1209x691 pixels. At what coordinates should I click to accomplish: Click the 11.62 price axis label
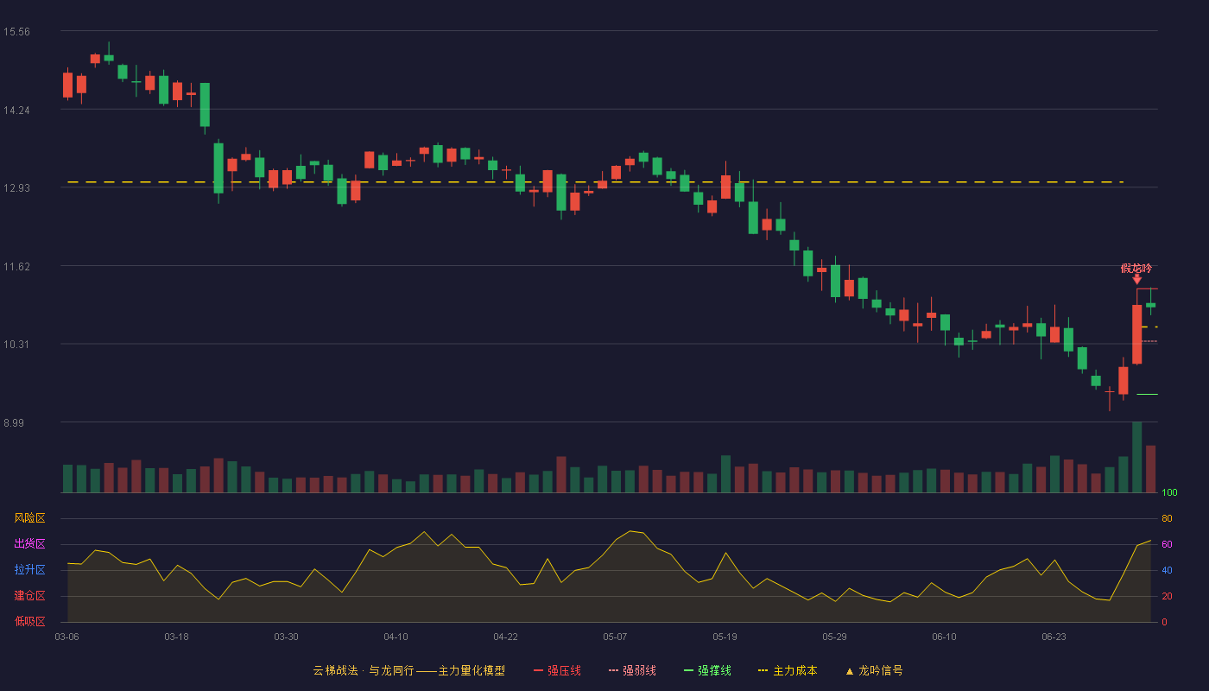(17, 267)
